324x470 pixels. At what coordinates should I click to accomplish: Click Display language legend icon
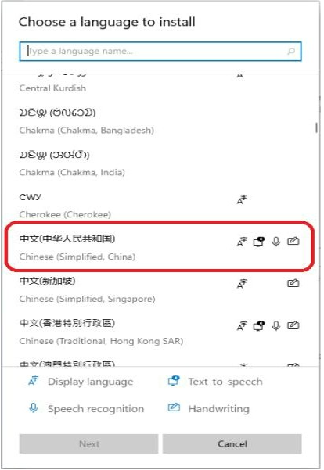click(34, 381)
